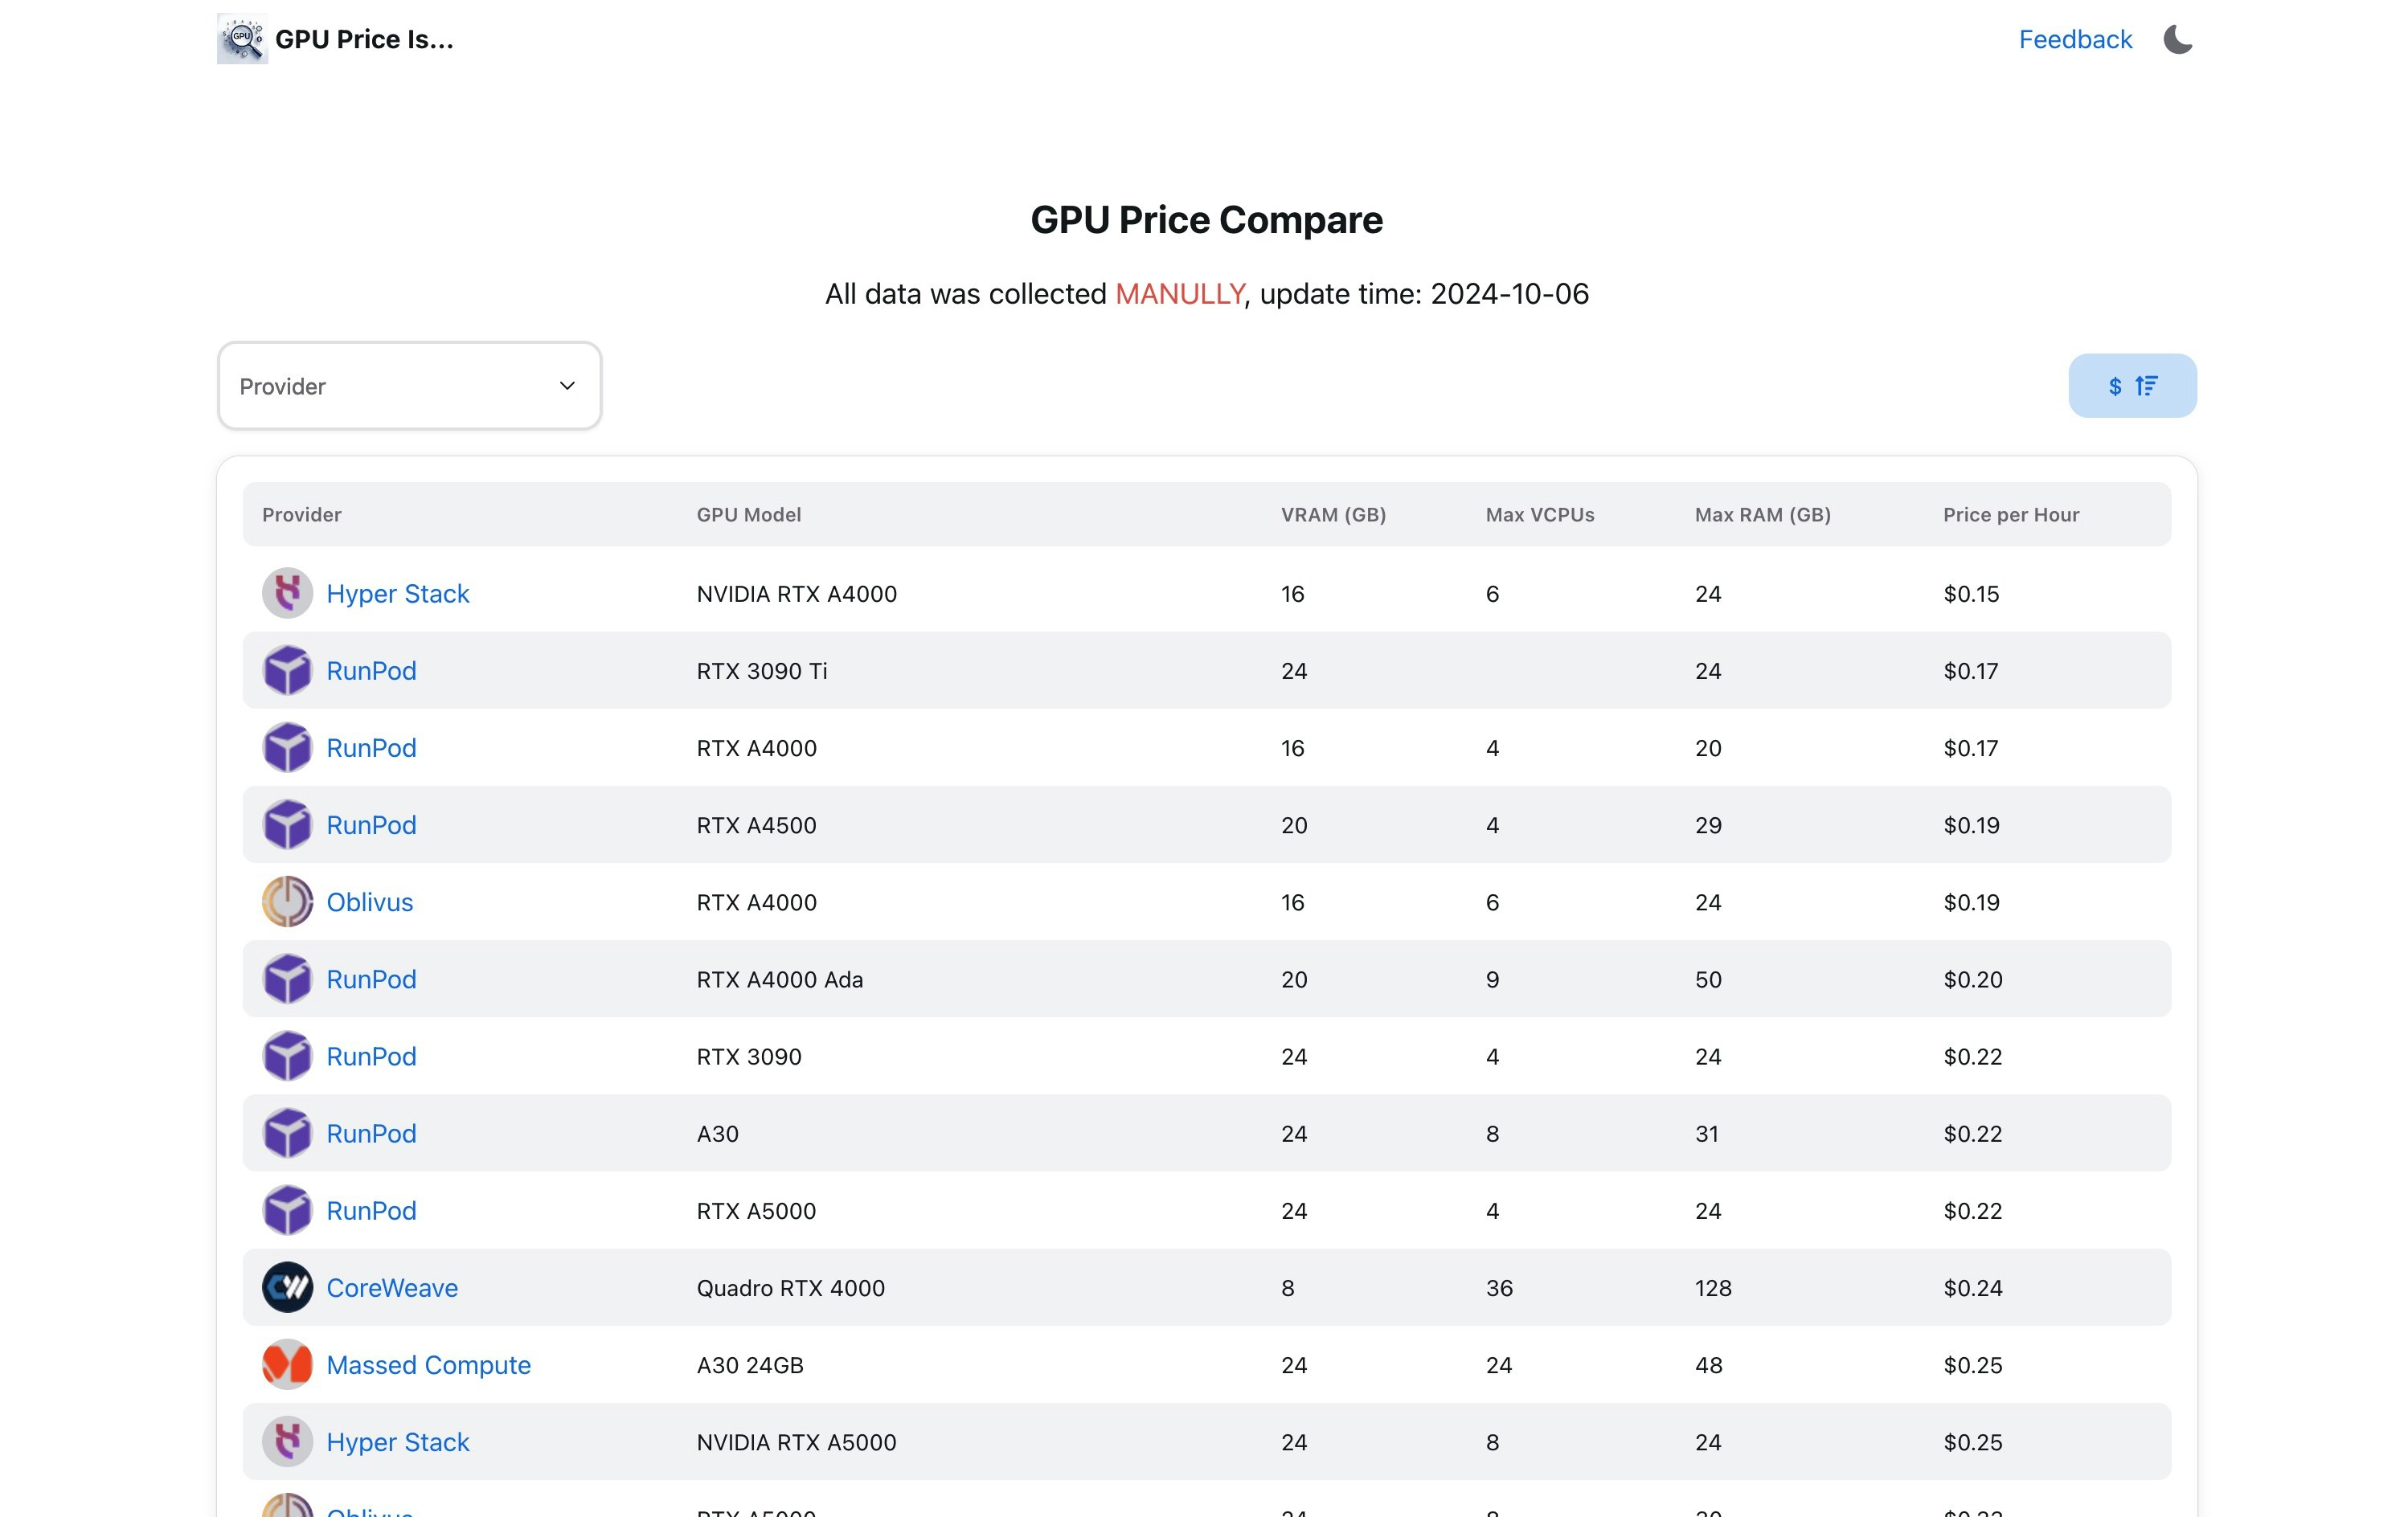The image size is (2408, 1517).
Task: Open Massed Compute provider link
Action: coord(428,1365)
